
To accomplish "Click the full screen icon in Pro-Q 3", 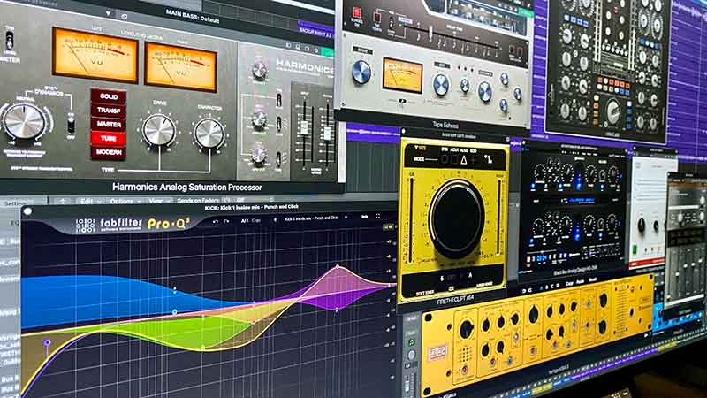I will tap(378, 217).
